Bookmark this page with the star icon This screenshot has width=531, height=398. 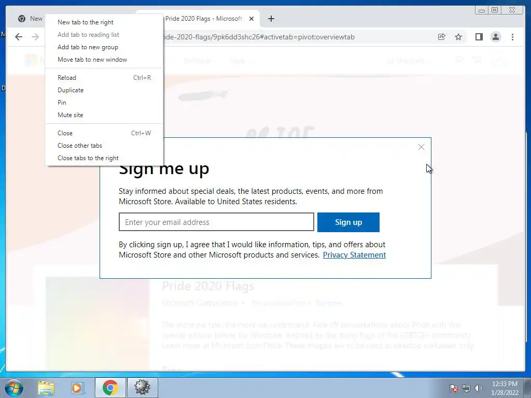coord(458,37)
